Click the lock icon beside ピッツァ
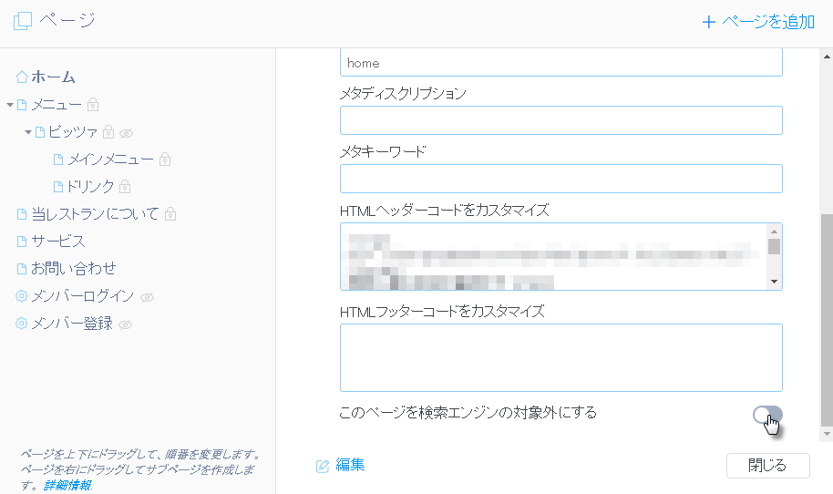Screen dimensions: 833x494 (x=108, y=132)
